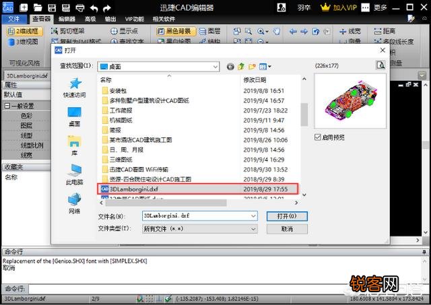The width and height of the screenshot is (431, 305).
Task: Expand the 文件名 dropdown arrow
Action: pos(253,216)
